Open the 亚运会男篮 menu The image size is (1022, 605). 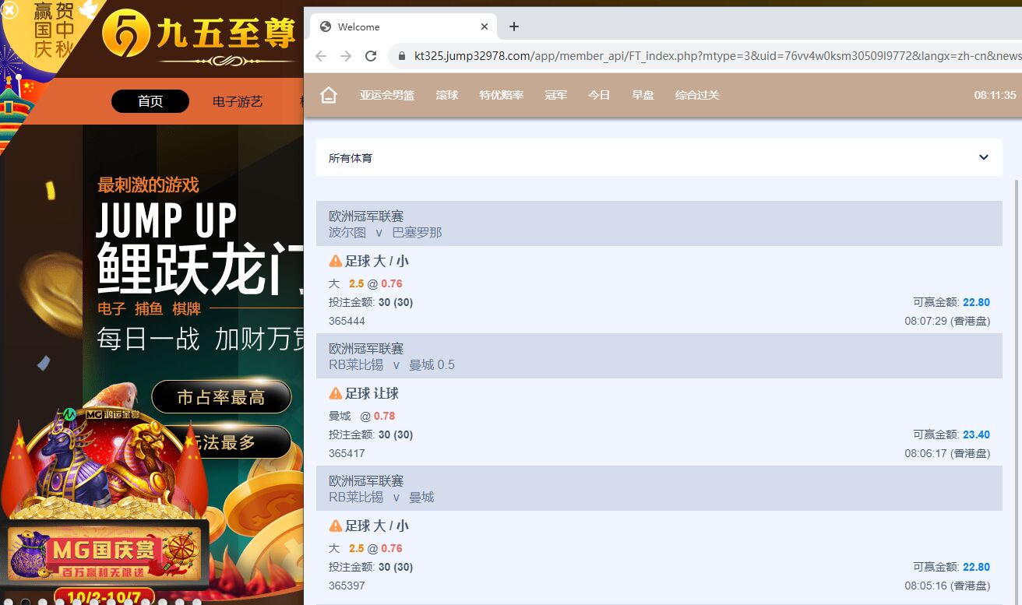tap(386, 95)
